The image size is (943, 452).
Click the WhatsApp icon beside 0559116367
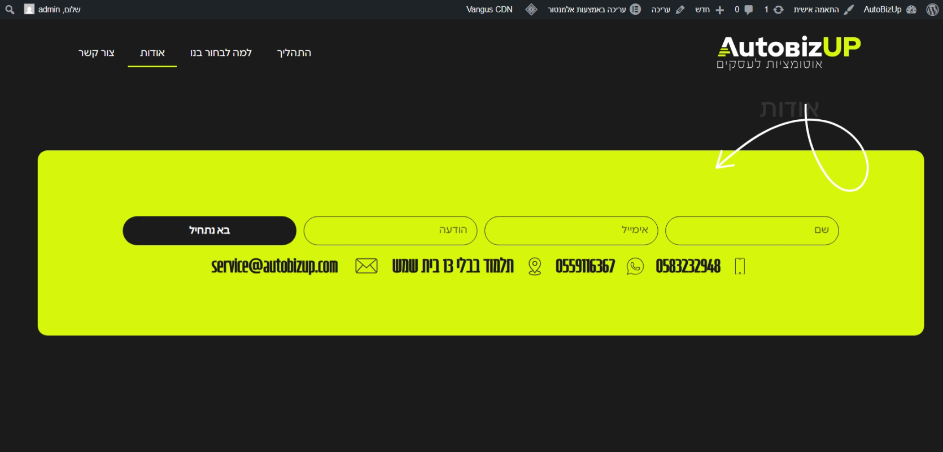pyautogui.click(x=635, y=266)
